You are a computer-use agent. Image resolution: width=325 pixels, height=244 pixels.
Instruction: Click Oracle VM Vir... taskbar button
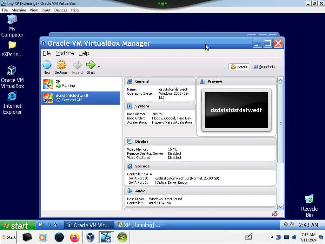(x=89, y=225)
